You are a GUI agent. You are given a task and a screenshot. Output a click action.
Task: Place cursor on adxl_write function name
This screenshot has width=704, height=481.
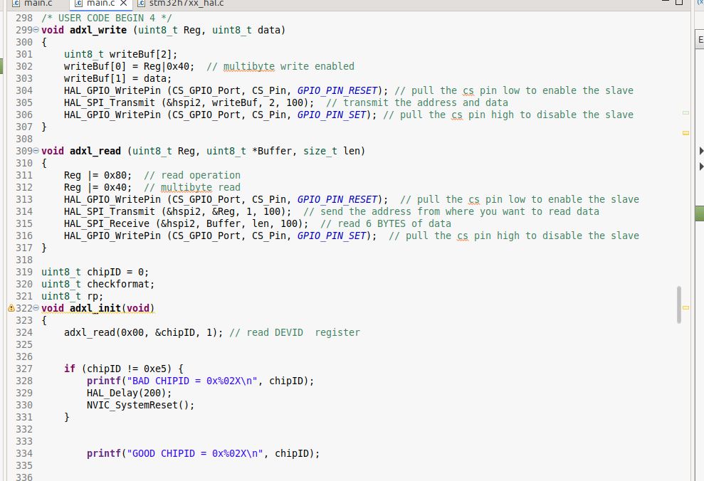[98, 30]
